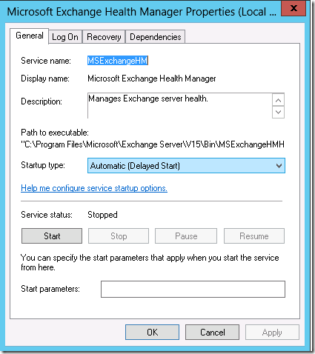Click in the Start parameters field
Image resolution: width=315 pixels, height=354 pixels.
(x=193, y=289)
